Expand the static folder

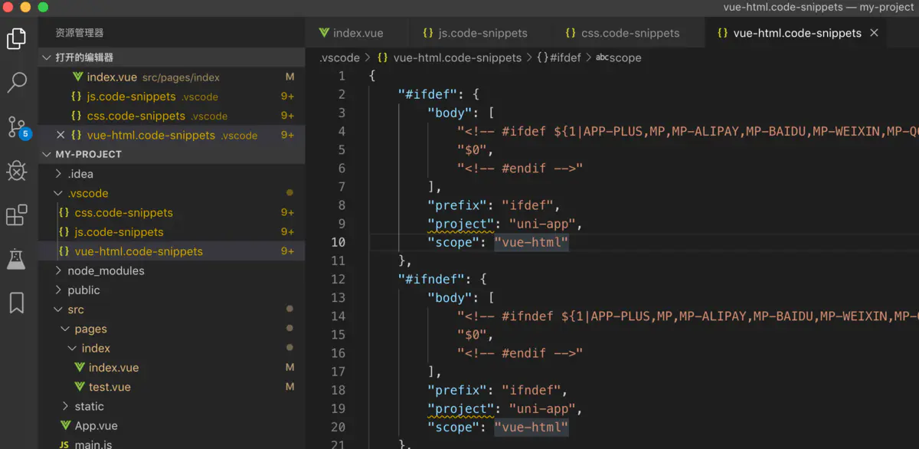(x=67, y=406)
